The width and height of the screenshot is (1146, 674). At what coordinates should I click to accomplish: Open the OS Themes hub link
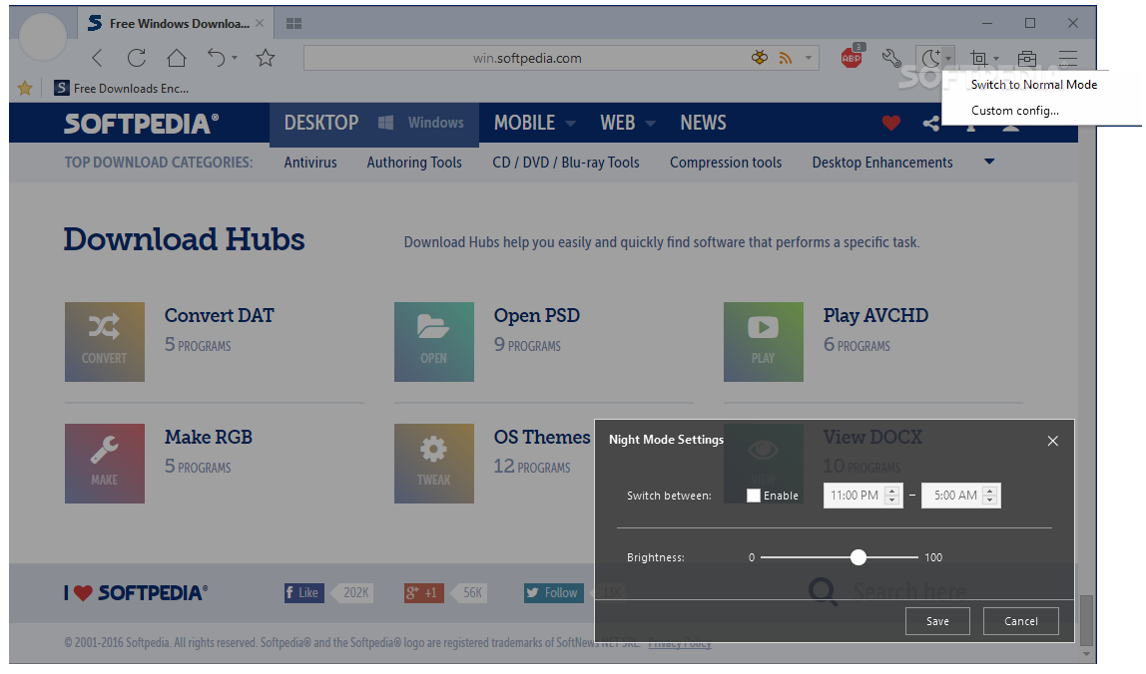pos(542,438)
